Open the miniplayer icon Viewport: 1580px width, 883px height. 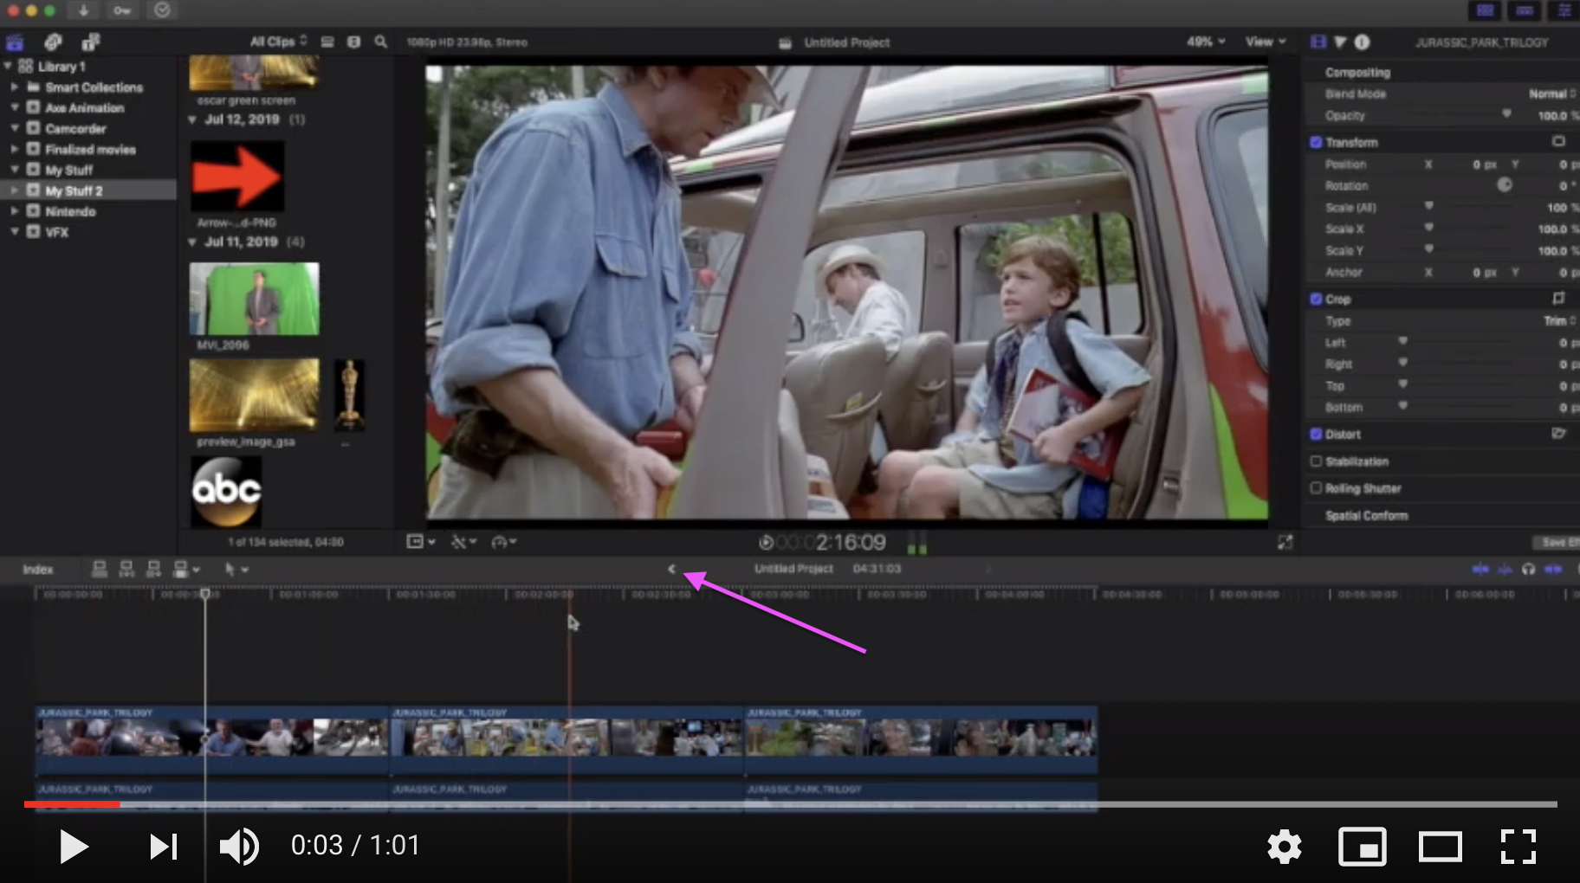(1362, 846)
